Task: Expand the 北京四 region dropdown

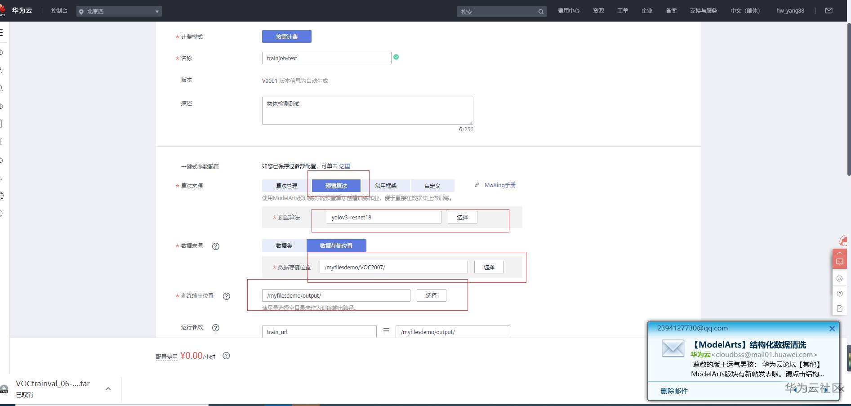Action: pyautogui.click(x=119, y=11)
